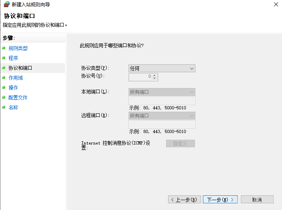This screenshot has width=282, height=210.
Task: Close the new inbound rule wizard
Action: point(276,4)
